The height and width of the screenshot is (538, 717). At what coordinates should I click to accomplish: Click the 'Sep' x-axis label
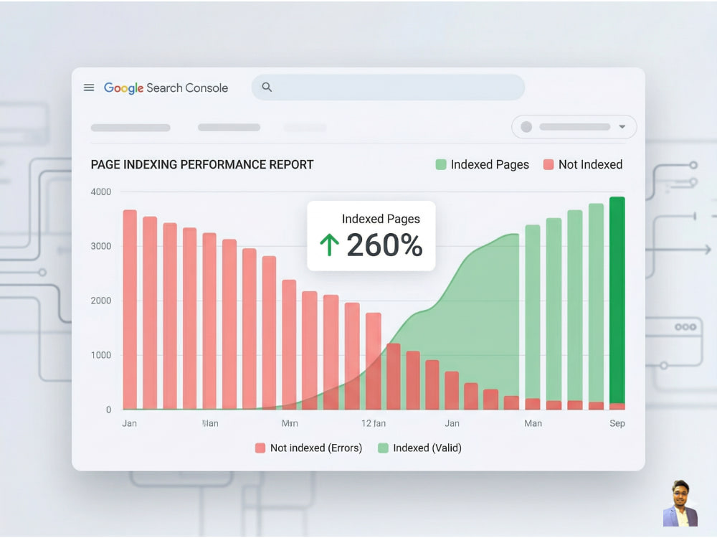pos(617,424)
